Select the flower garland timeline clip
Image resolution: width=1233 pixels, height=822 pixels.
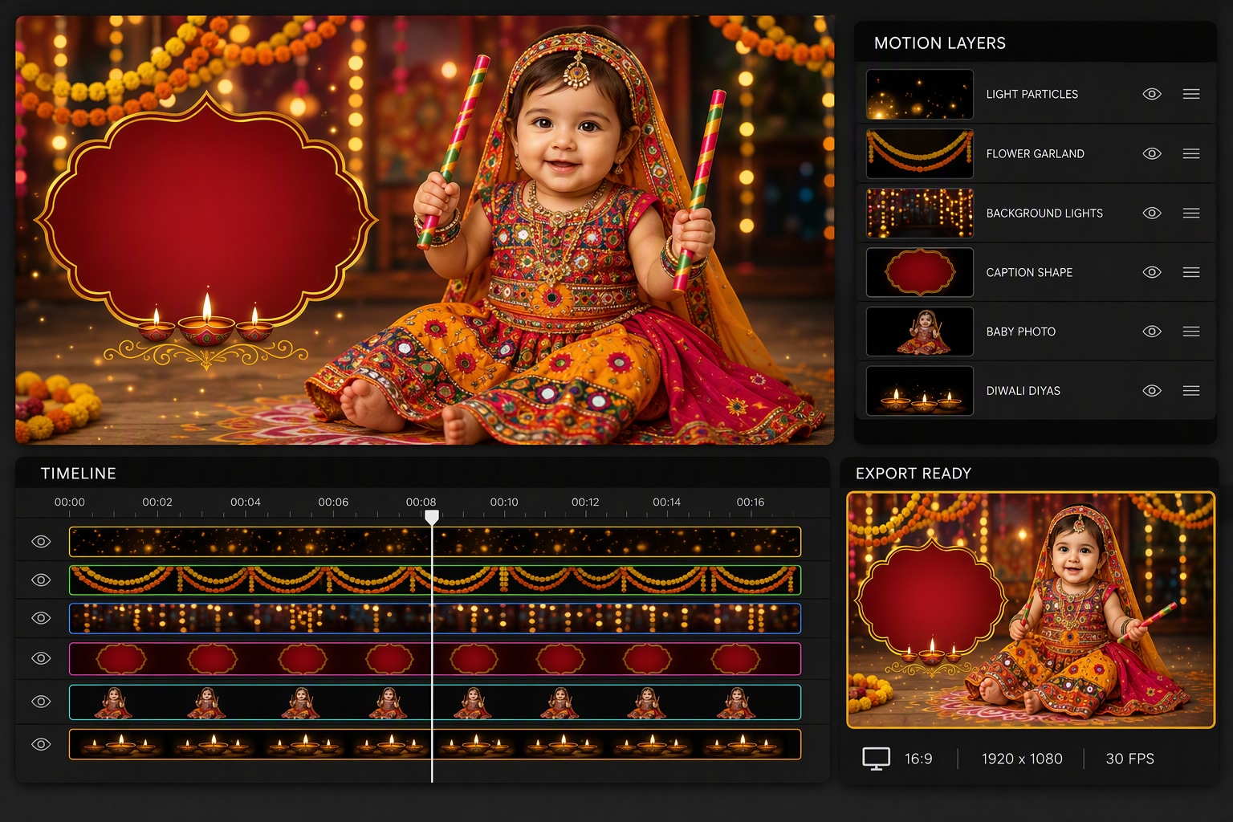point(435,580)
